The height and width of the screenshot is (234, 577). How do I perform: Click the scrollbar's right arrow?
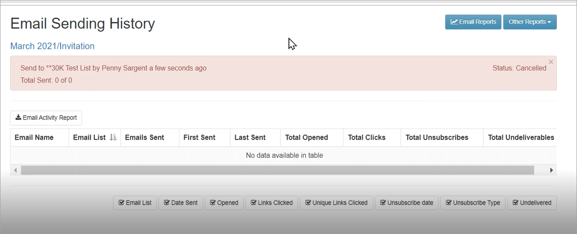pos(551,170)
